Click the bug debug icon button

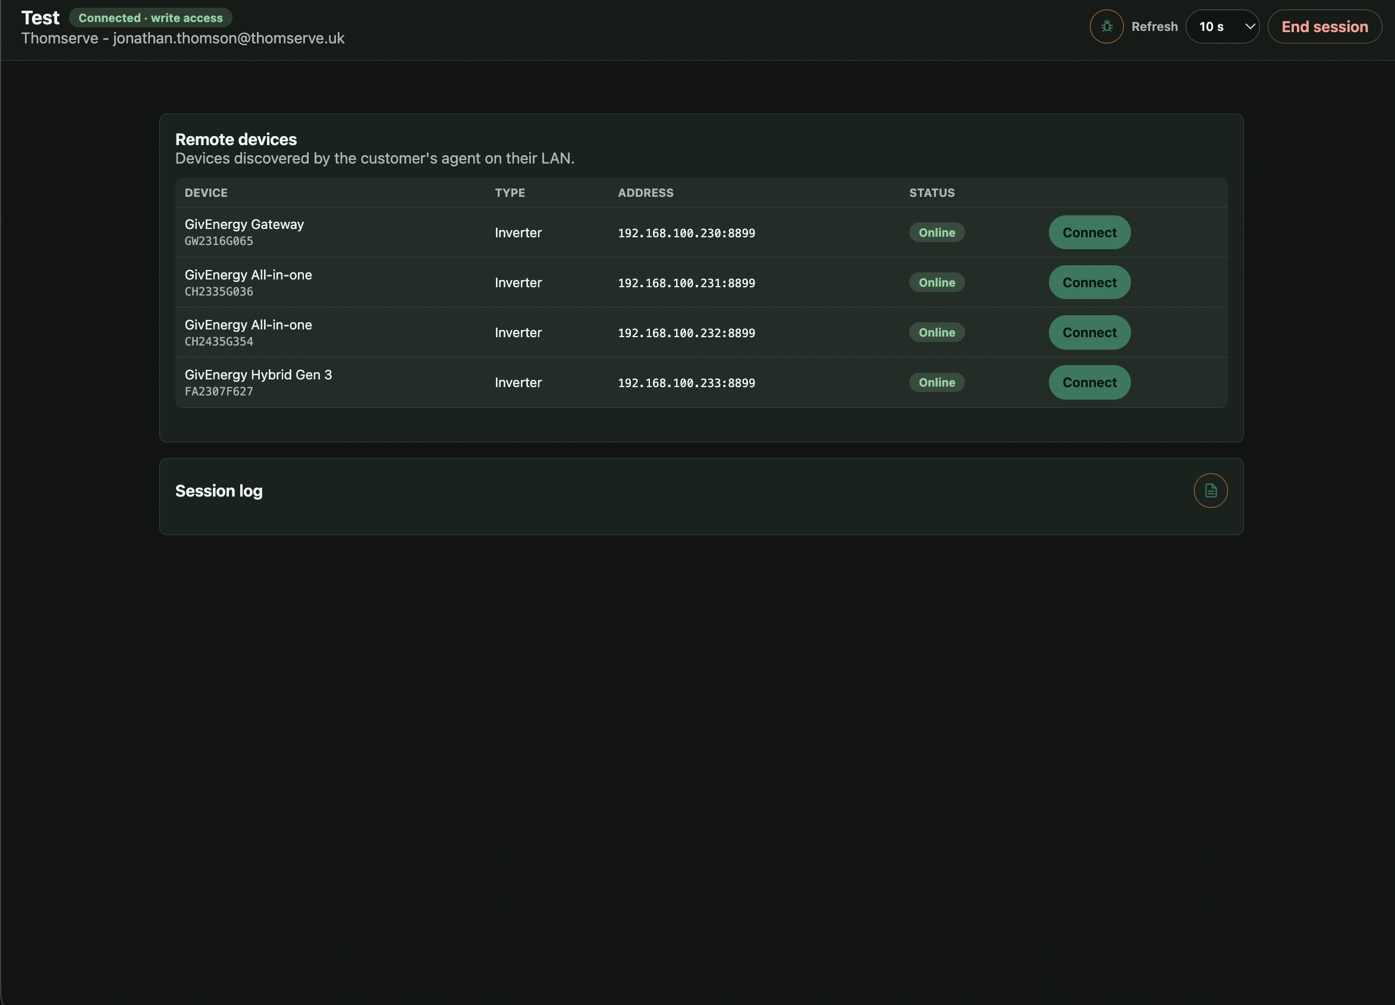[1107, 26]
